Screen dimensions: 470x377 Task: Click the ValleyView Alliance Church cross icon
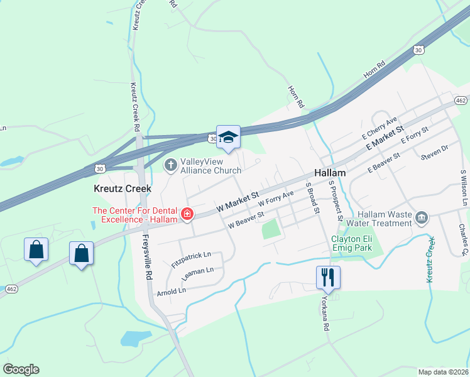coord(171,165)
